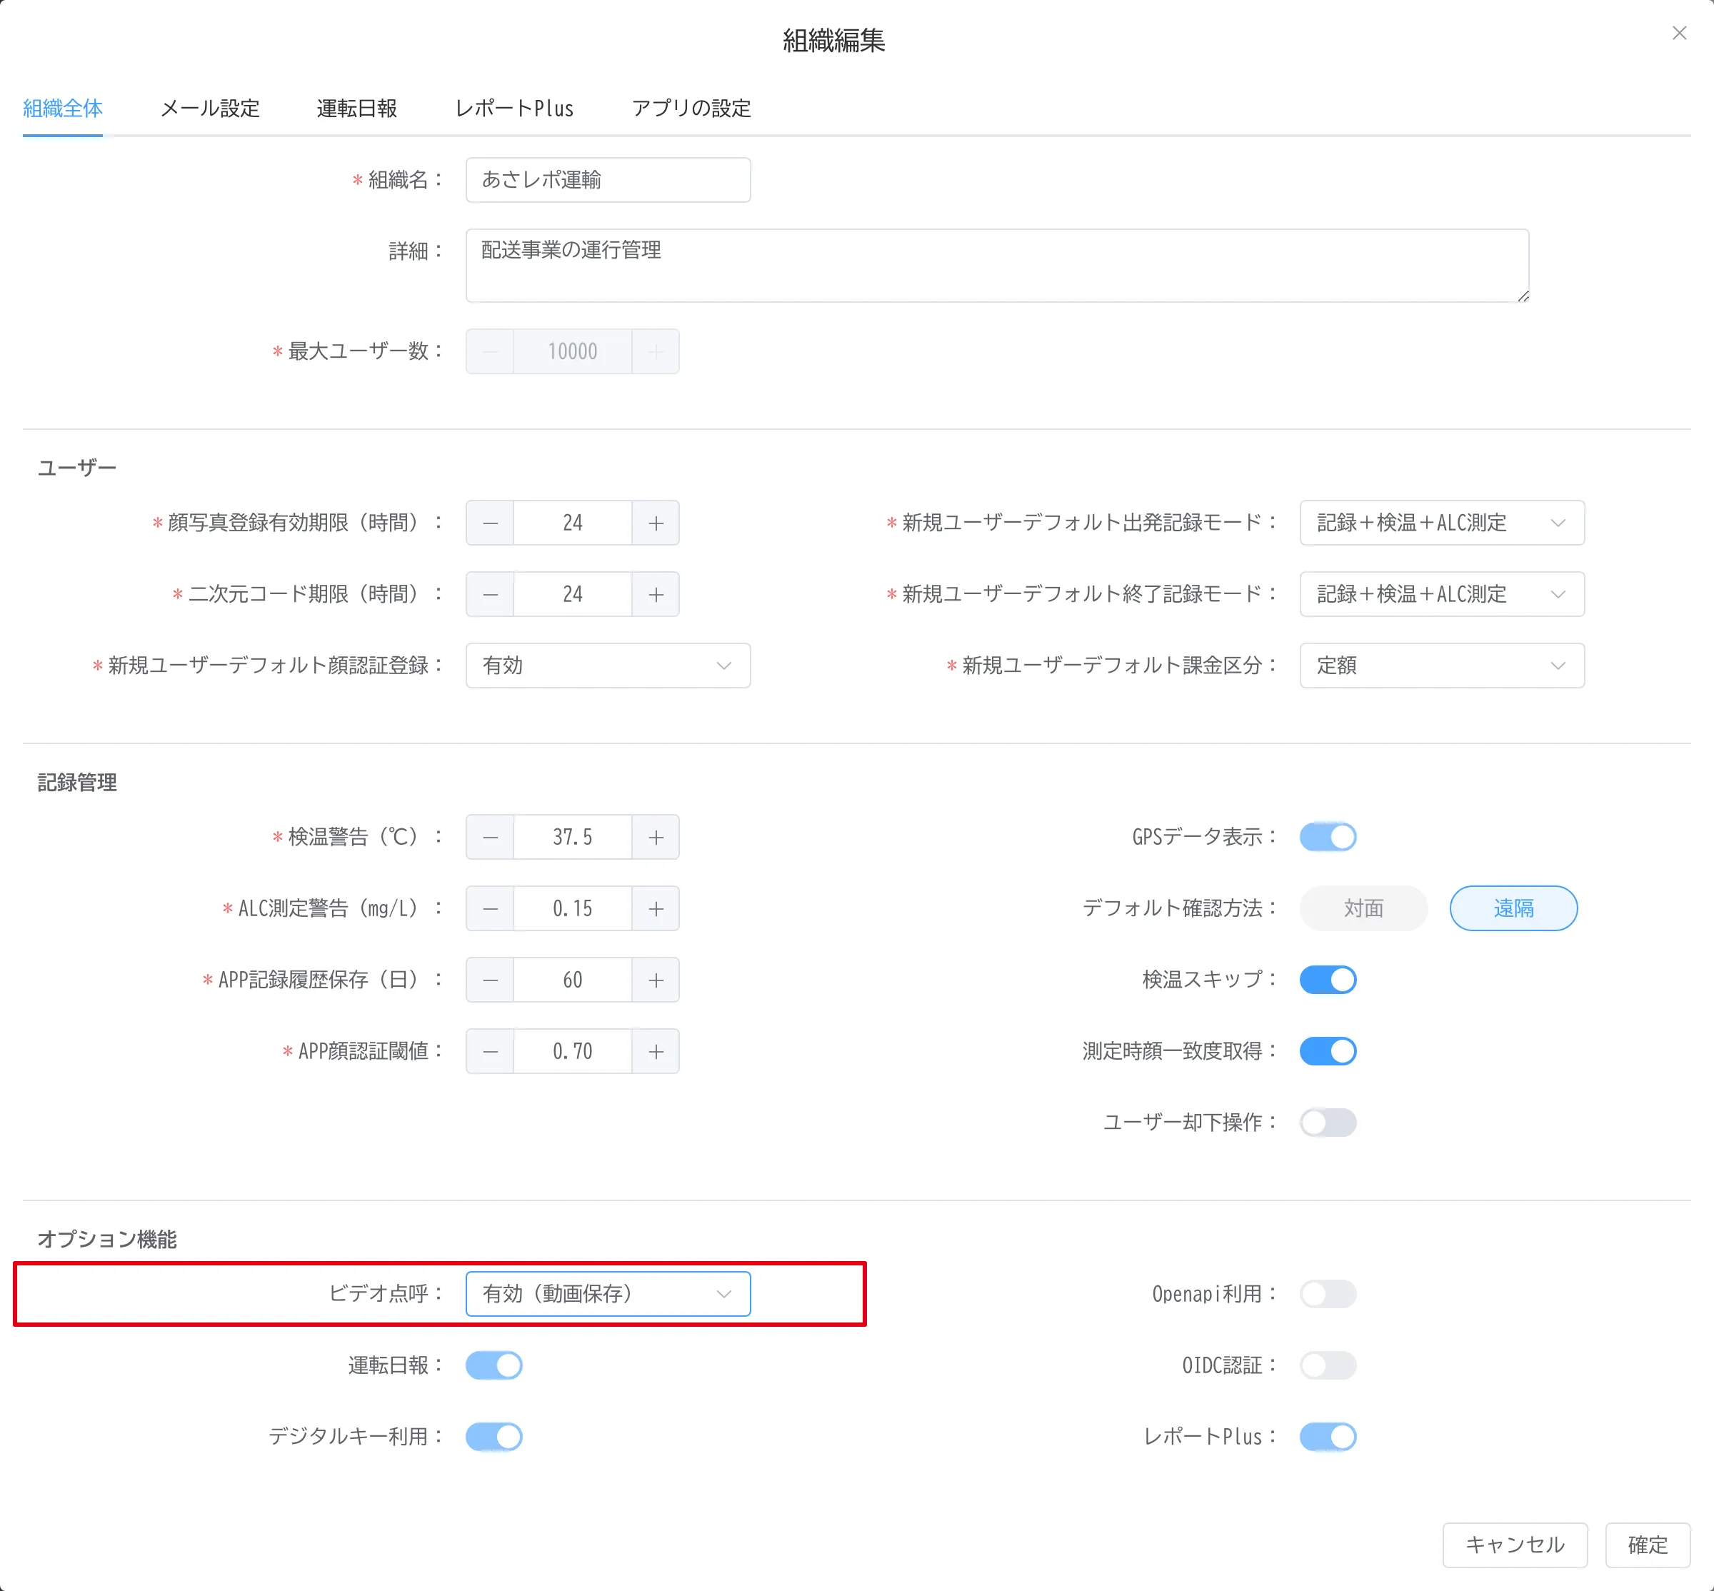Enable the OIDC認証 switch
1714x1591 pixels.
(1328, 1365)
